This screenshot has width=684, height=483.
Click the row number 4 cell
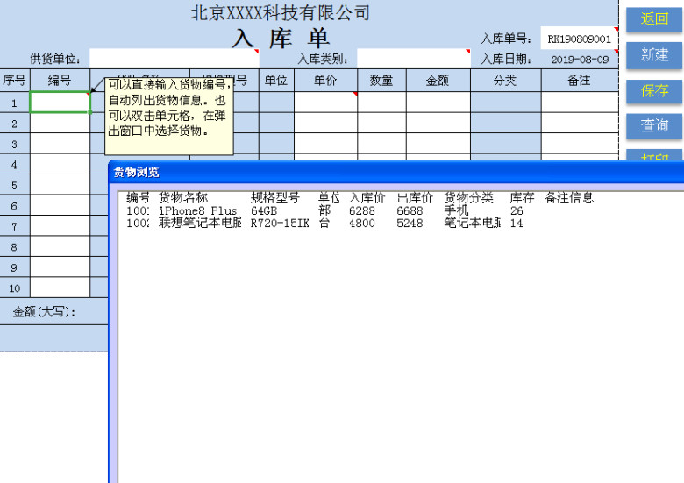14,164
